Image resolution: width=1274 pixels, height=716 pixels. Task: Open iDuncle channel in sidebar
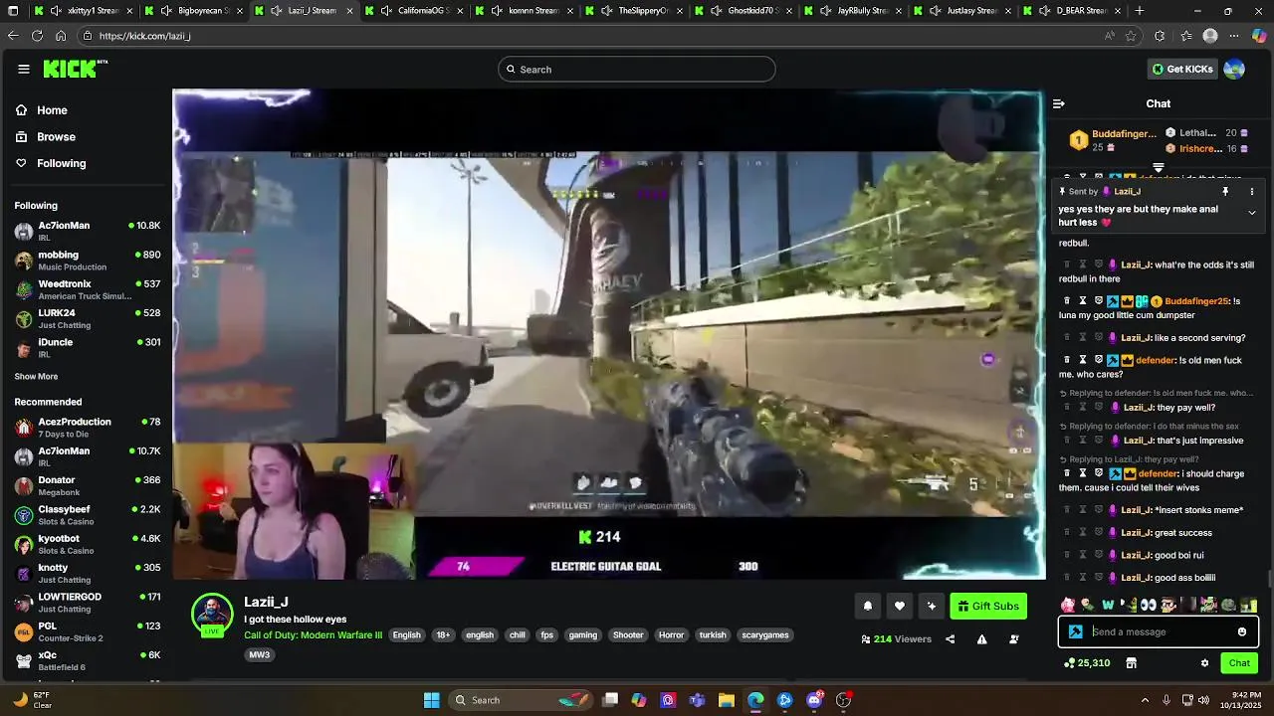click(88, 348)
